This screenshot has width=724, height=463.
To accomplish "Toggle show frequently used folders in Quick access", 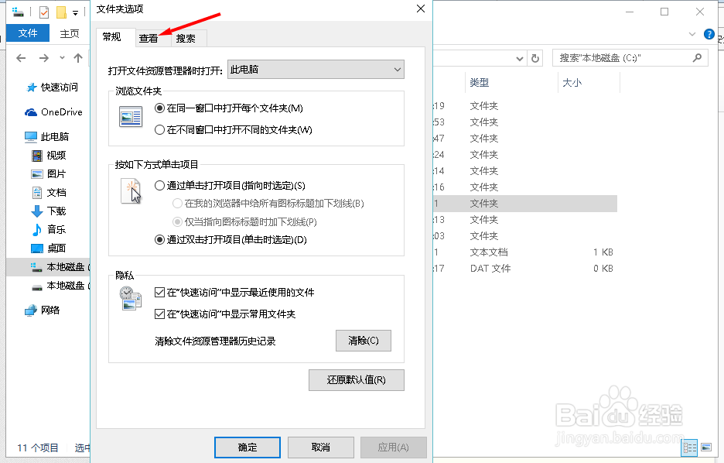I will tap(225, 314).
